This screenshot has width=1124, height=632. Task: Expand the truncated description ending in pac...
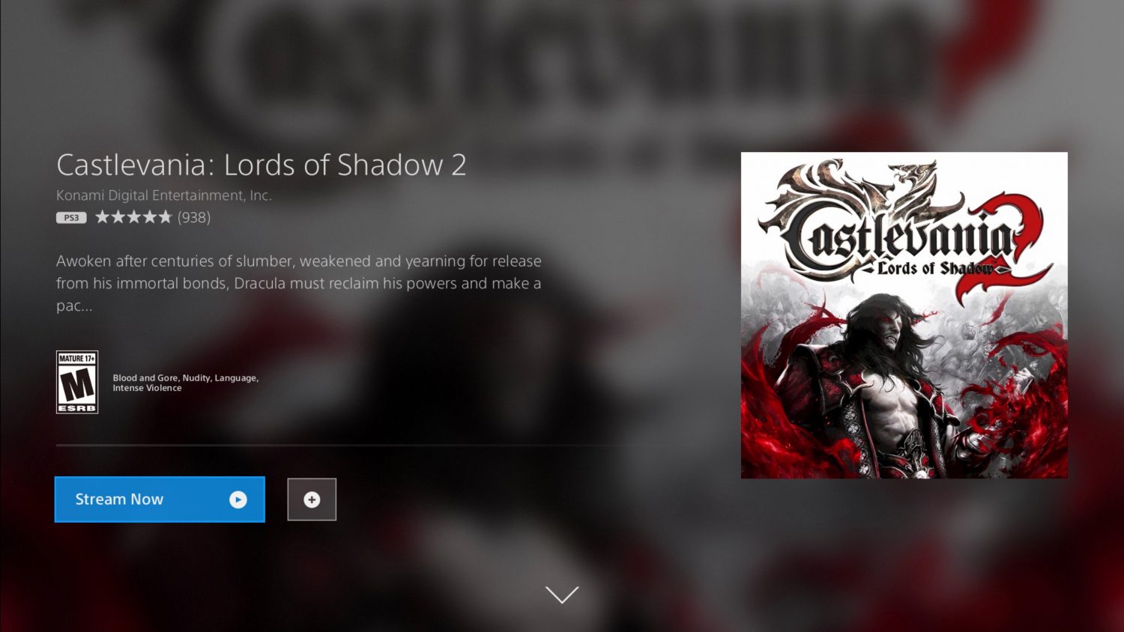(x=74, y=306)
